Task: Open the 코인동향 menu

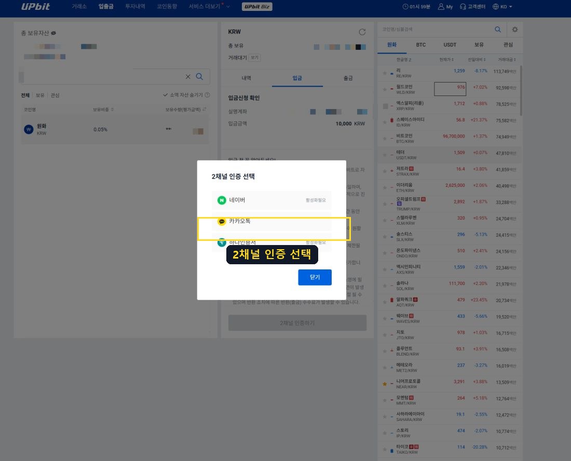Action: (167, 7)
